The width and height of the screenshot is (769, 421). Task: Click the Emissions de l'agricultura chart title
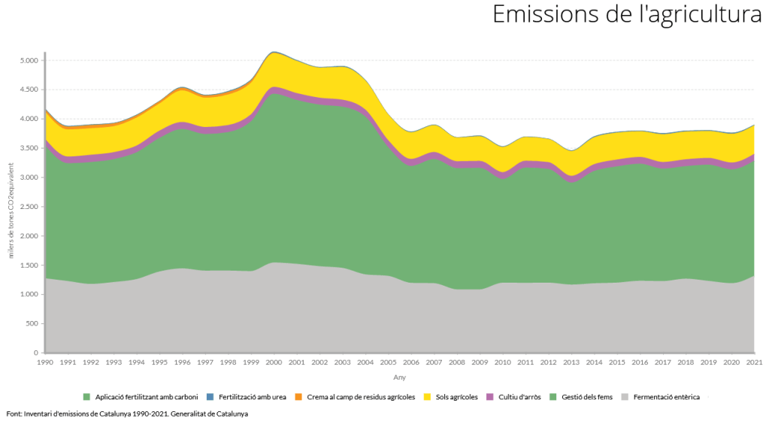626,15
